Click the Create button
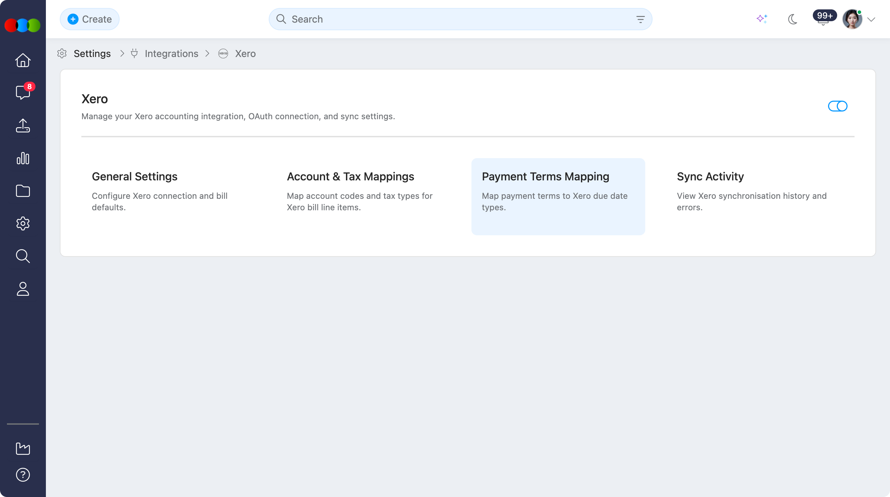This screenshot has height=497, width=890. (90, 19)
